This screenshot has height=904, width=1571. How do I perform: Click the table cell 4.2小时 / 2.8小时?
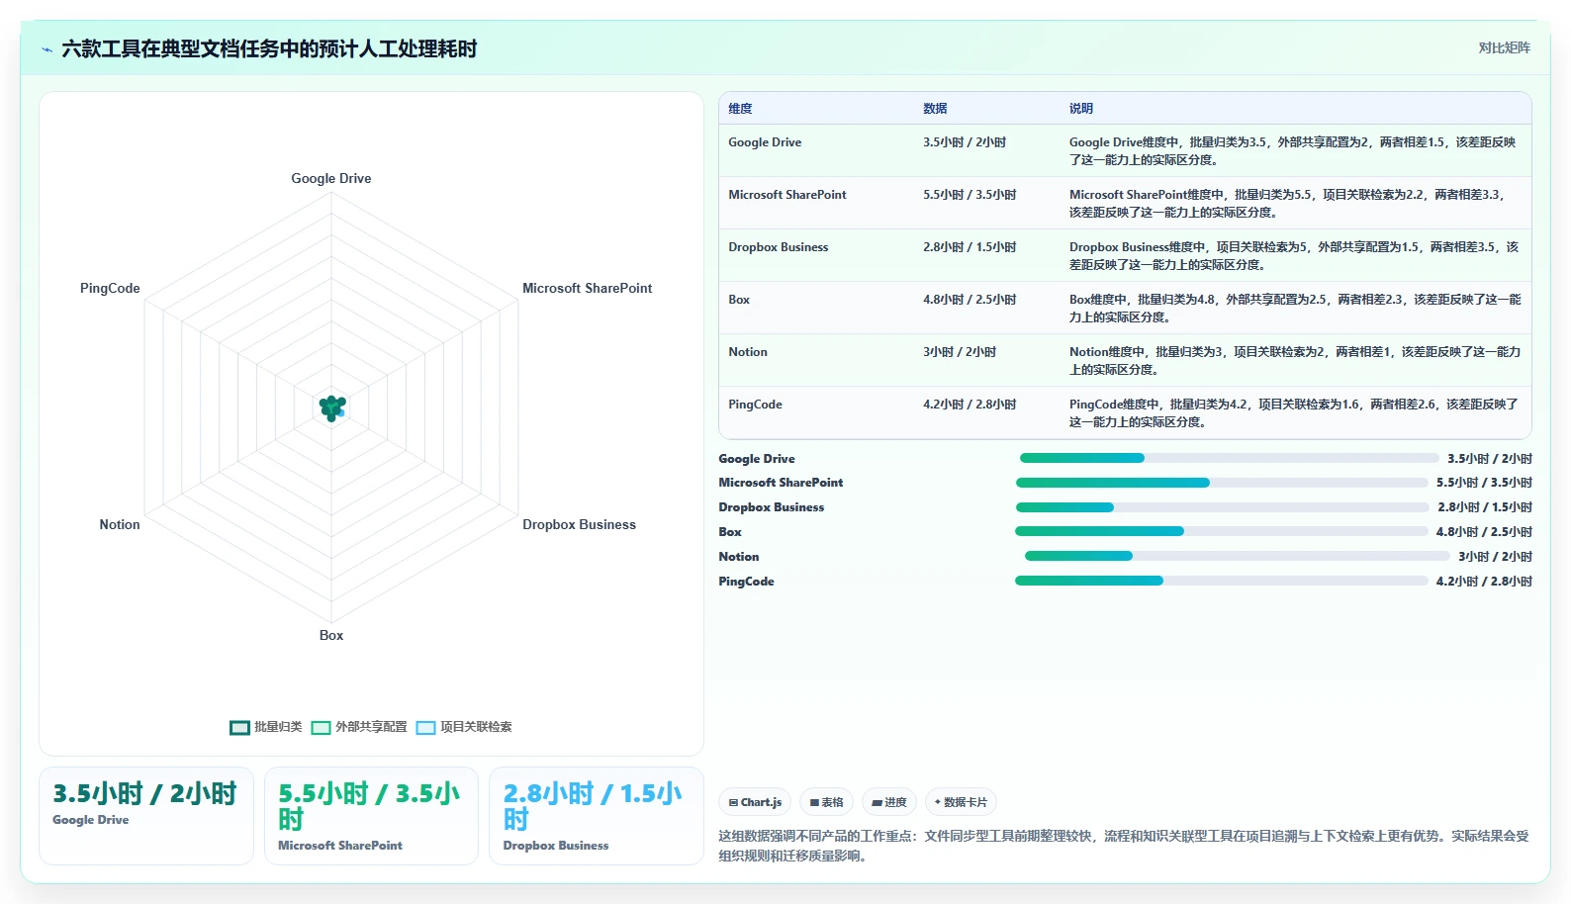click(970, 405)
